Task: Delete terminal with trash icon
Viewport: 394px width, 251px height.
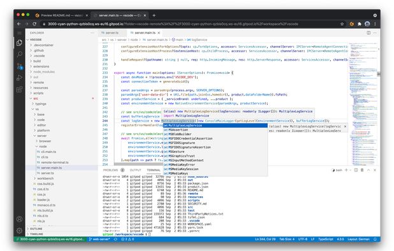Action: (362, 170)
